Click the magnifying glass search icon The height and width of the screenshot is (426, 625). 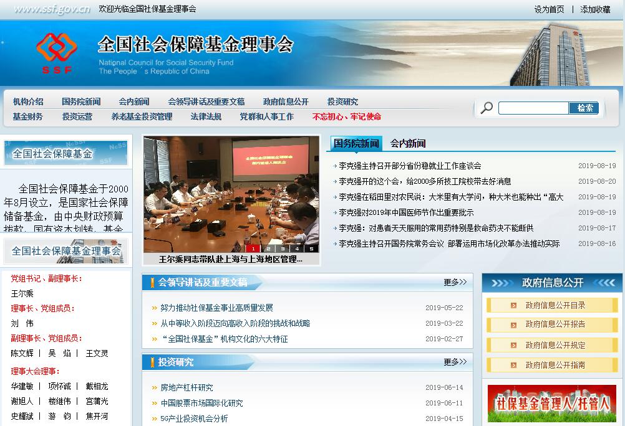pos(487,108)
